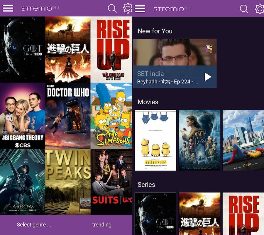Open The Walking Dead Rise Up poster in grid
The width and height of the screenshot is (264, 235).
[x=111, y=50]
